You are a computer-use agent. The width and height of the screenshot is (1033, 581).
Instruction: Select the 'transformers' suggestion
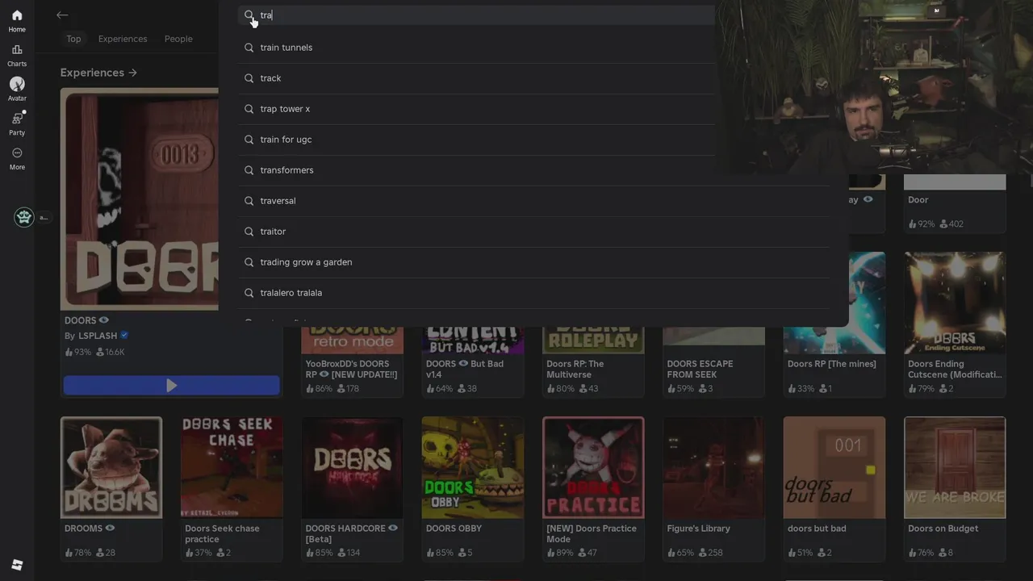[534, 170]
